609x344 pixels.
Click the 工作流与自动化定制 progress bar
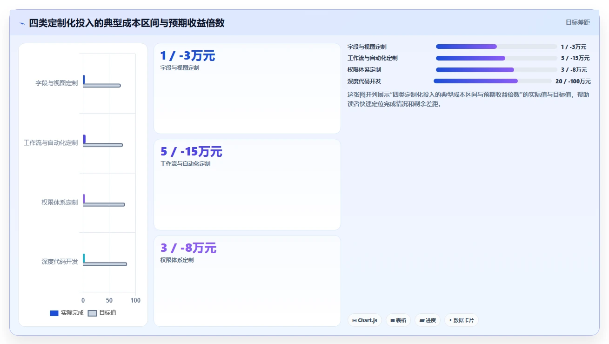(x=496, y=58)
